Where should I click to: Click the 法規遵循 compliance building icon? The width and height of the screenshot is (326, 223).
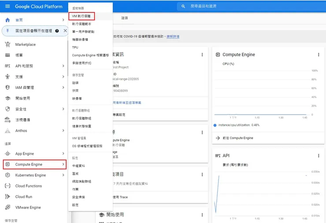(x=7, y=120)
